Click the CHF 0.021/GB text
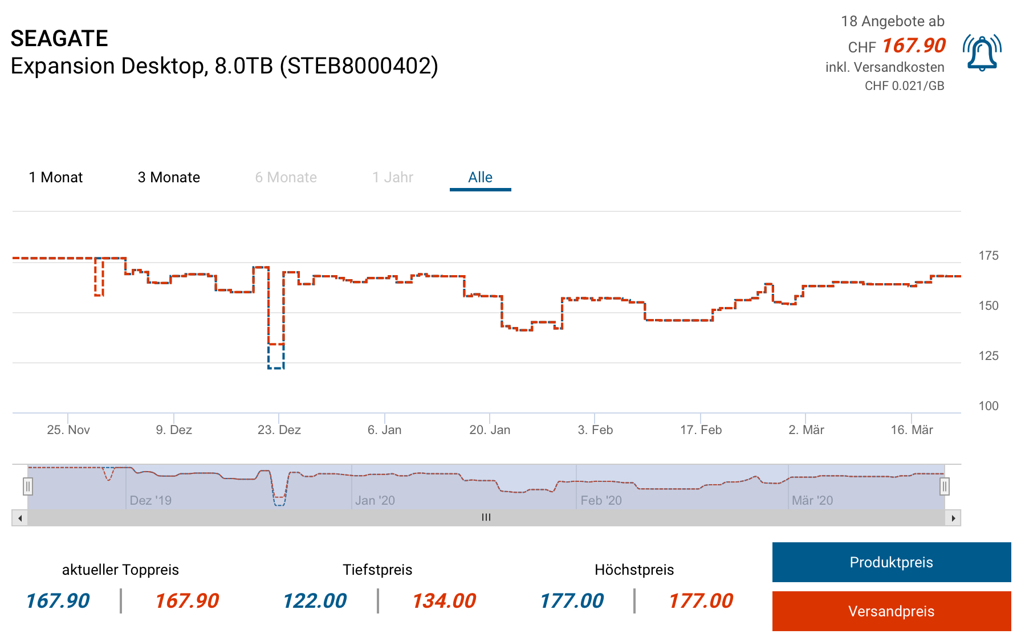Viewport: 1017px width, 634px height. tap(904, 85)
